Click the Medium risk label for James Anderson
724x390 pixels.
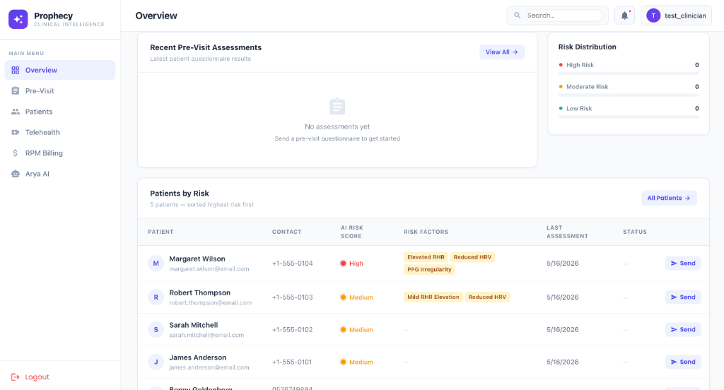pyautogui.click(x=361, y=362)
